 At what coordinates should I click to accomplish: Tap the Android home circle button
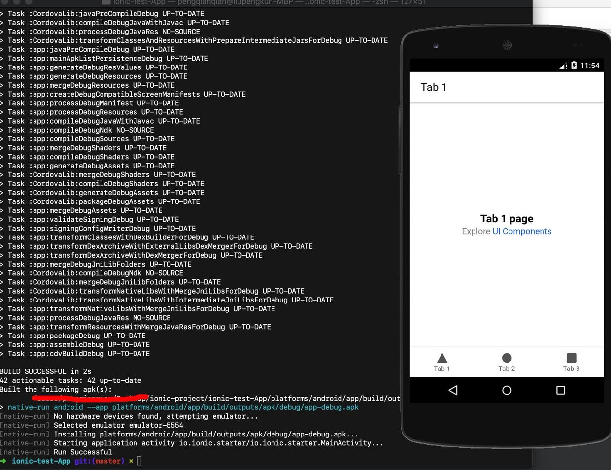507,390
